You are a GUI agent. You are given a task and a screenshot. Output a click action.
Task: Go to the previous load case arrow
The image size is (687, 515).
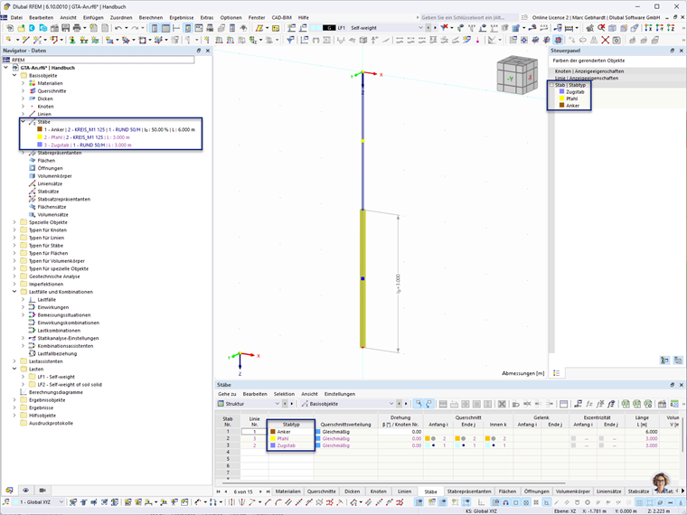point(428,28)
